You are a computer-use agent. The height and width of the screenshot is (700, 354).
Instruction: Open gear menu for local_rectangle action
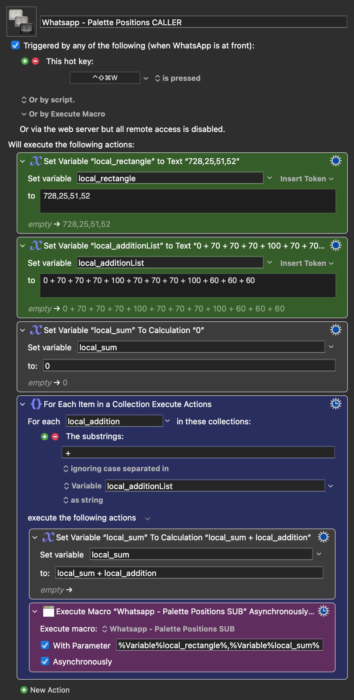335,161
